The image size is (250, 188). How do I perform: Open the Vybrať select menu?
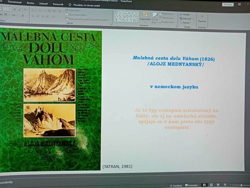(x=185, y=23)
